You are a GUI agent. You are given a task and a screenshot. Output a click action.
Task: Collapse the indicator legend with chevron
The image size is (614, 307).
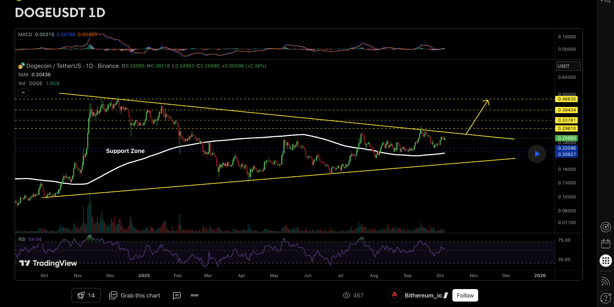pyautogui.click(x=23, y=93)
